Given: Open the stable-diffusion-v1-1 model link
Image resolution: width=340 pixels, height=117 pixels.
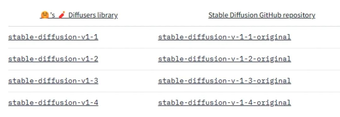Looking at the screenshot, I should (x=53, y=37).
